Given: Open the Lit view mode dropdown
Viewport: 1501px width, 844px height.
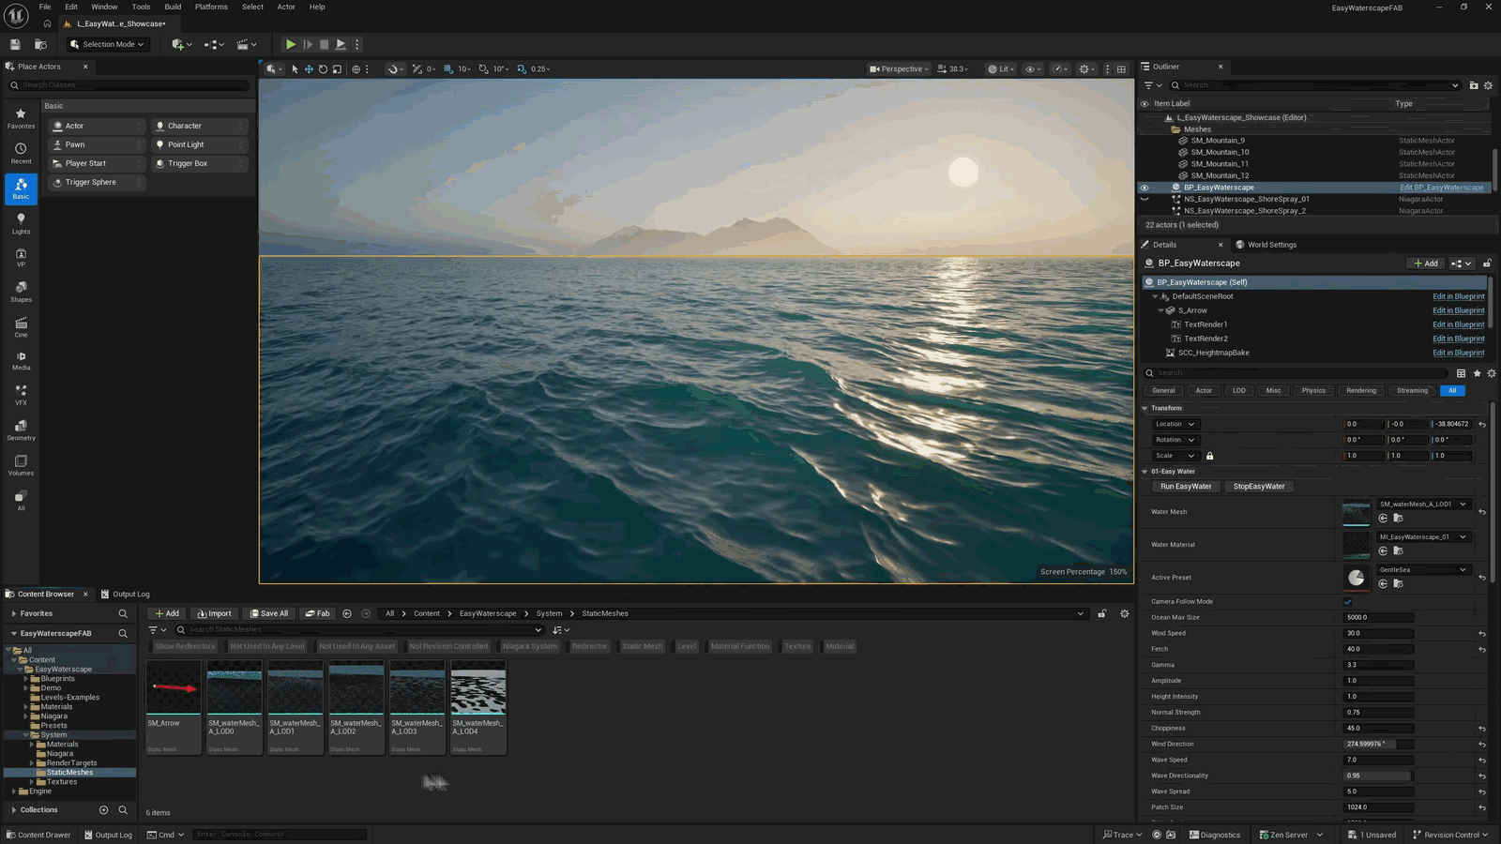Looking at the screenshot, I should click(1001, 68).
